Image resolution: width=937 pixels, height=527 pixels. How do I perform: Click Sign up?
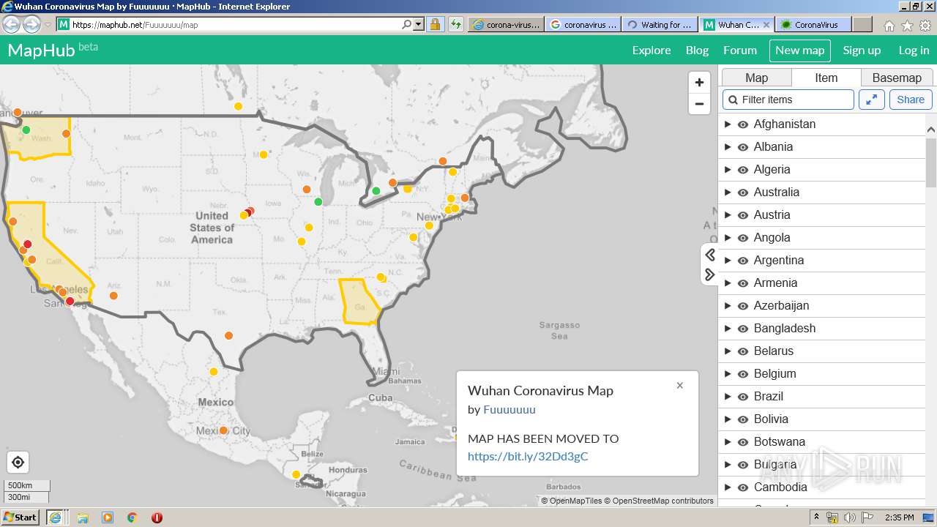click(862, 51)
